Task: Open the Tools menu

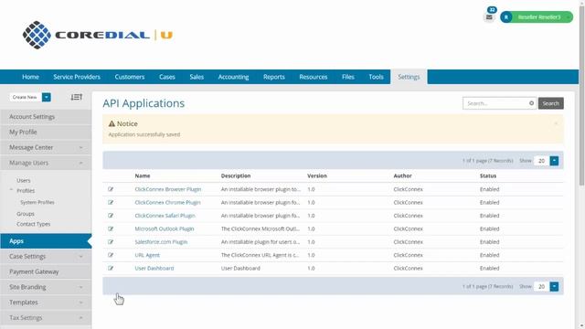Action: [376, 77]
